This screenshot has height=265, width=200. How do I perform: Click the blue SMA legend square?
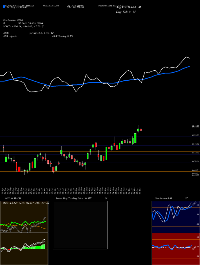[4, 7]
